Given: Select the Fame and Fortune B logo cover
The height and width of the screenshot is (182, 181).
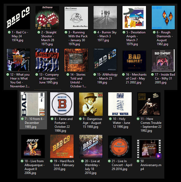Looking at the screenshot, I should tap(62, 104).
